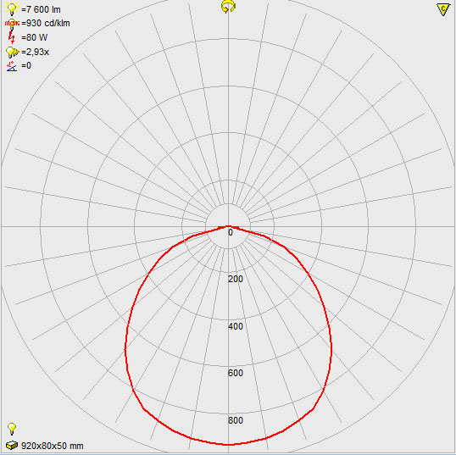The image size is (456, 455).
Task: Click the small bulb icon at bottom left
Action: pyautogui.click(x=12, y=429)
